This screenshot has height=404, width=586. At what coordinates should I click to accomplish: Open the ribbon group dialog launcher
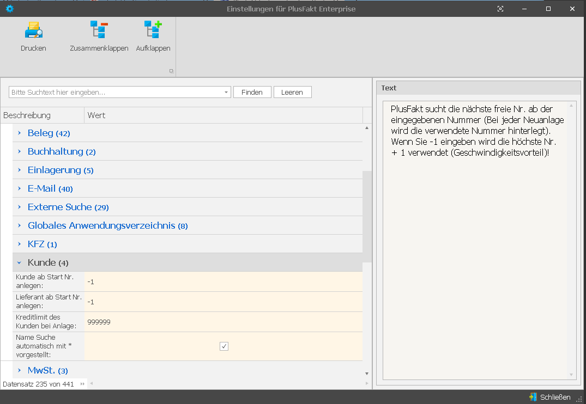click(172, 71)
